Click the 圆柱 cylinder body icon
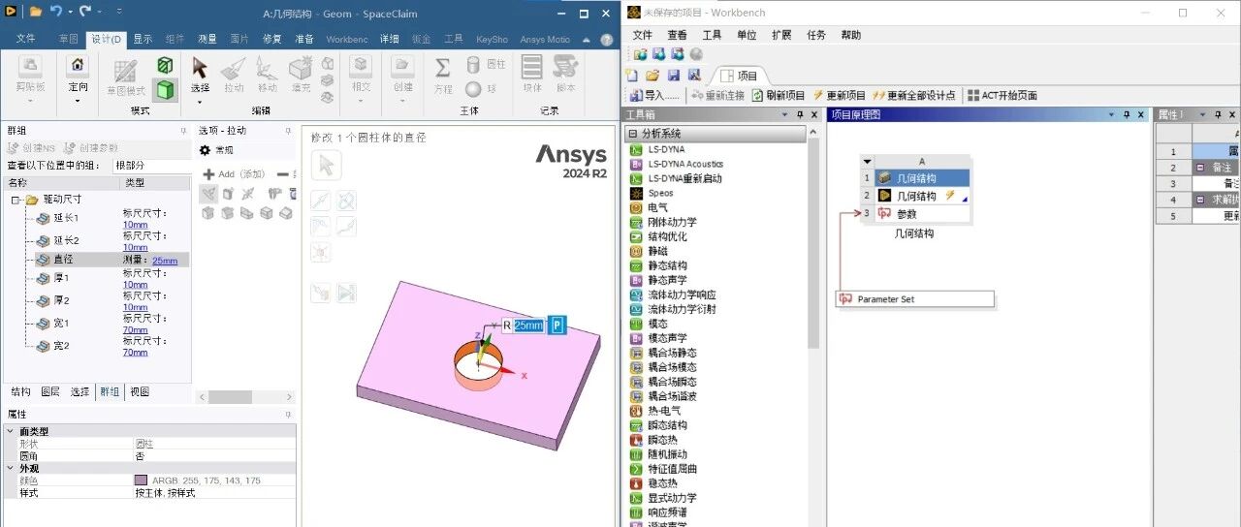This screenshot has width=1241, height=527. pos(473,64)
